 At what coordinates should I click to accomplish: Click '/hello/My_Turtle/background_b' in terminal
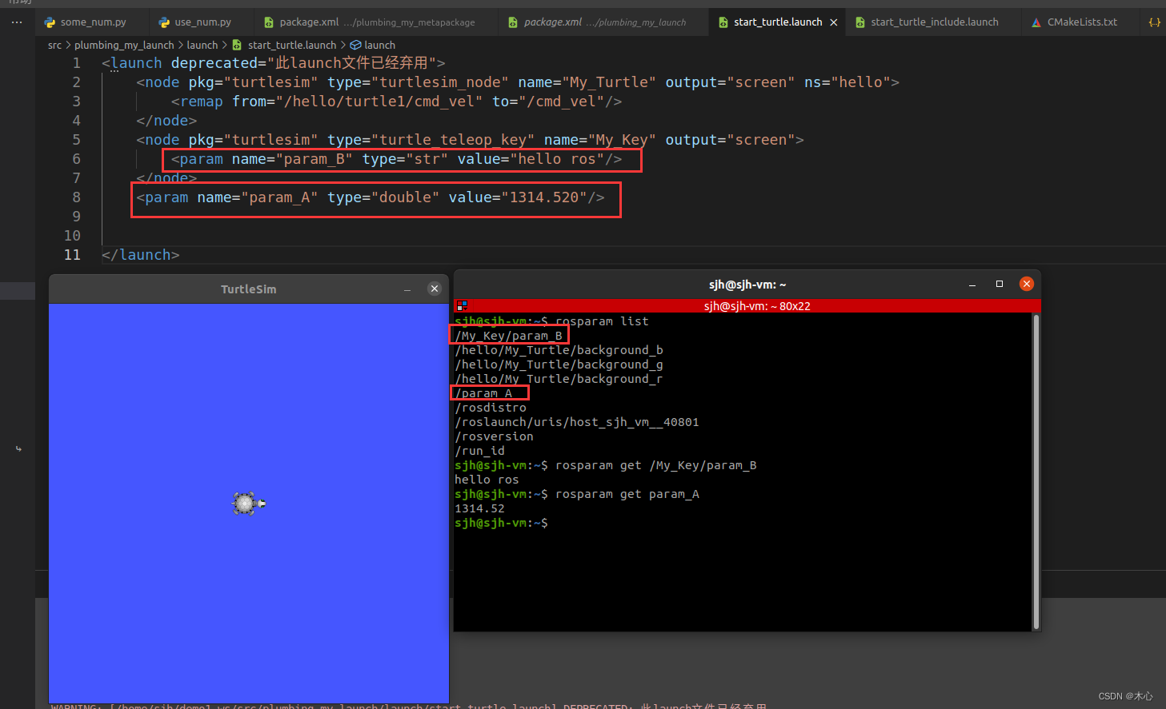tap(559, 350)
